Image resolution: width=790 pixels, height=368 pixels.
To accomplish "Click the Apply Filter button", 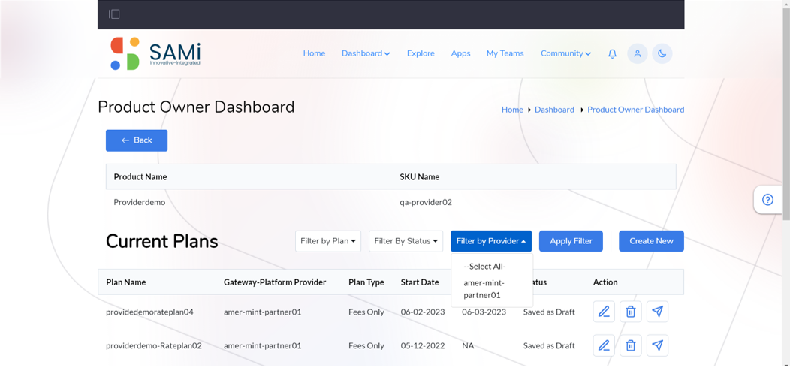I will tap(571, 241).
